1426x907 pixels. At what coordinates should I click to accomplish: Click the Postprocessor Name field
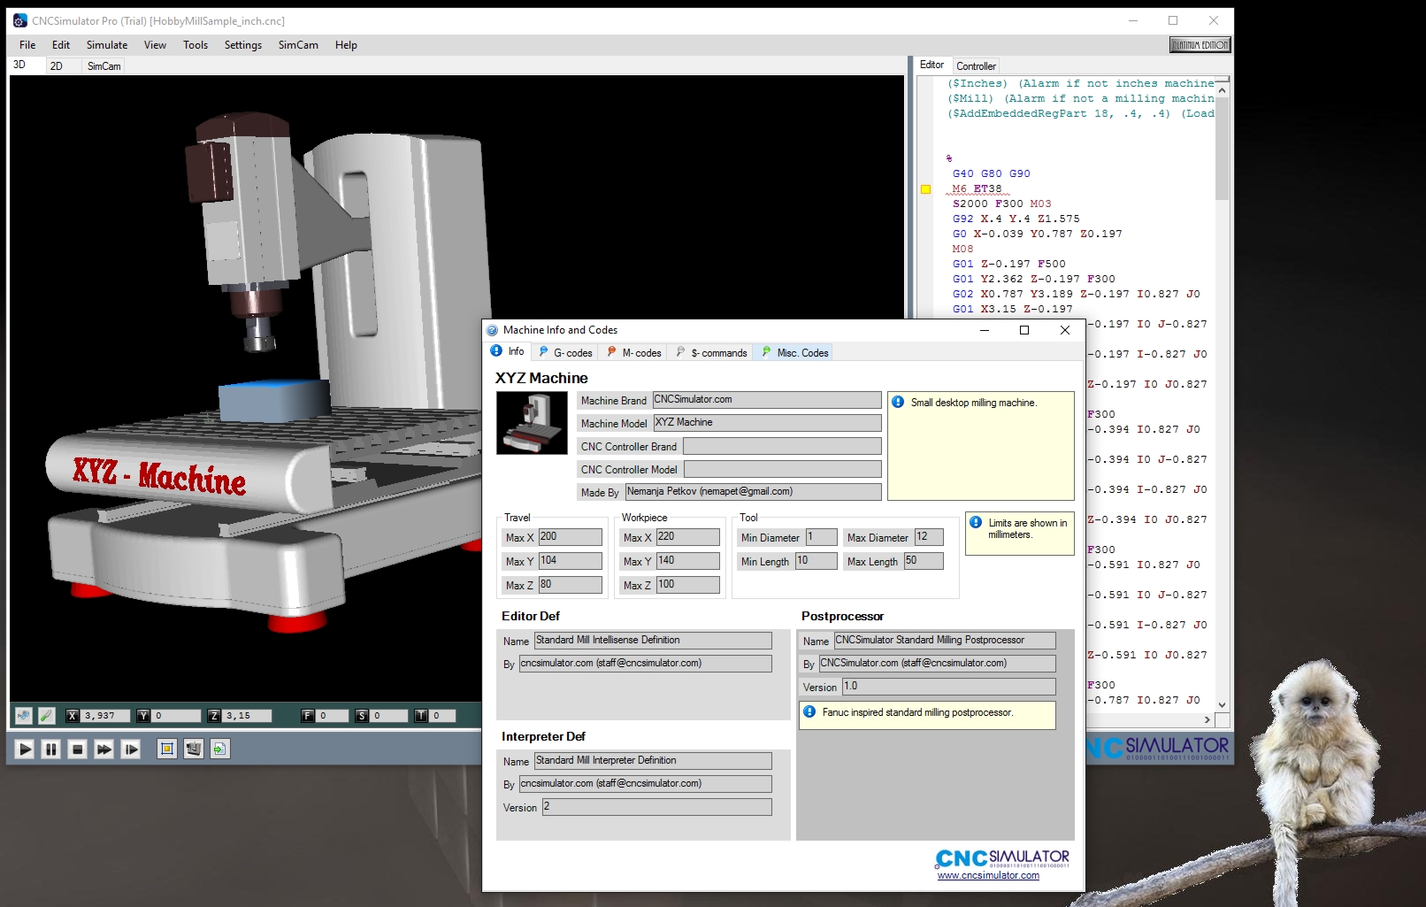point(945,641)
